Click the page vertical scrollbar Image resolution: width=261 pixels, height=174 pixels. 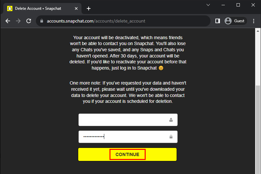coord(258,124)
